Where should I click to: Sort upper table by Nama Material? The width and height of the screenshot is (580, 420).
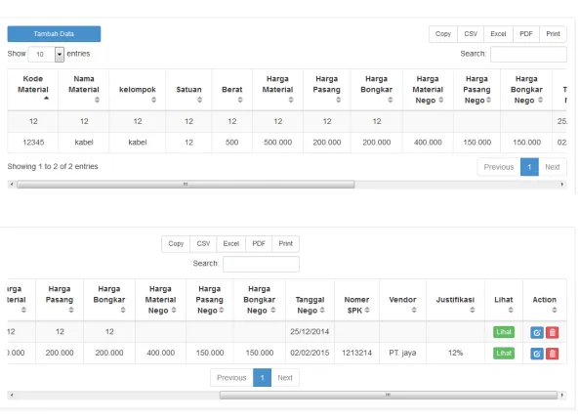click(x=84, y=89)
